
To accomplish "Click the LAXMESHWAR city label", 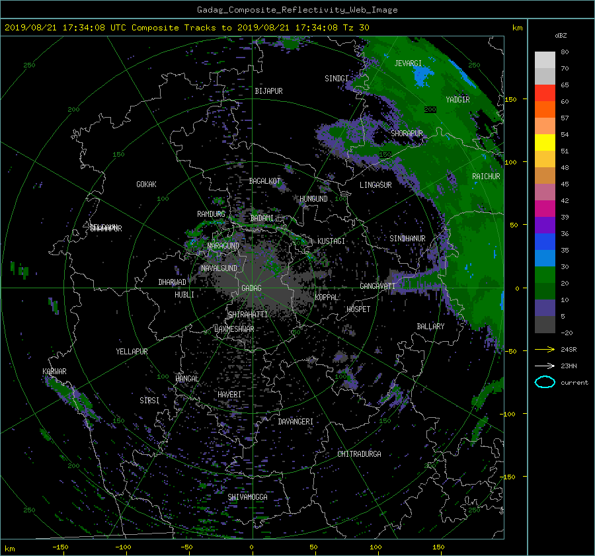I will (234, 329).
